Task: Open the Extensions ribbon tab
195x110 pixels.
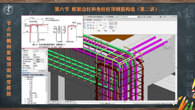Action: point(98,20)
